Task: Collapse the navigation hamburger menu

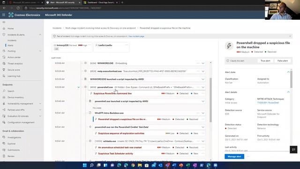Action: click(4, 22)
